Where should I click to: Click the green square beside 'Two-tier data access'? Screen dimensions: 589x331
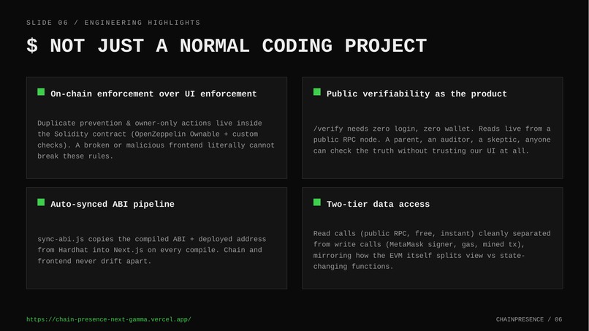(317, 202)
